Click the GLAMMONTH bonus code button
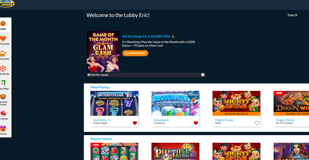309x160 pixels. pyautogui.click(x=135, y=53)
